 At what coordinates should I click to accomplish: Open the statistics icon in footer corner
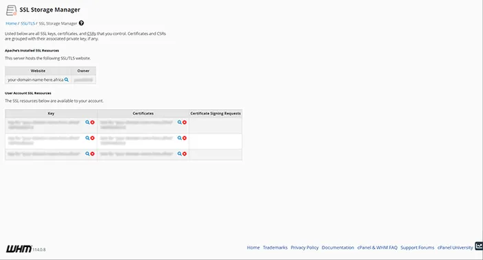point(479,246)
